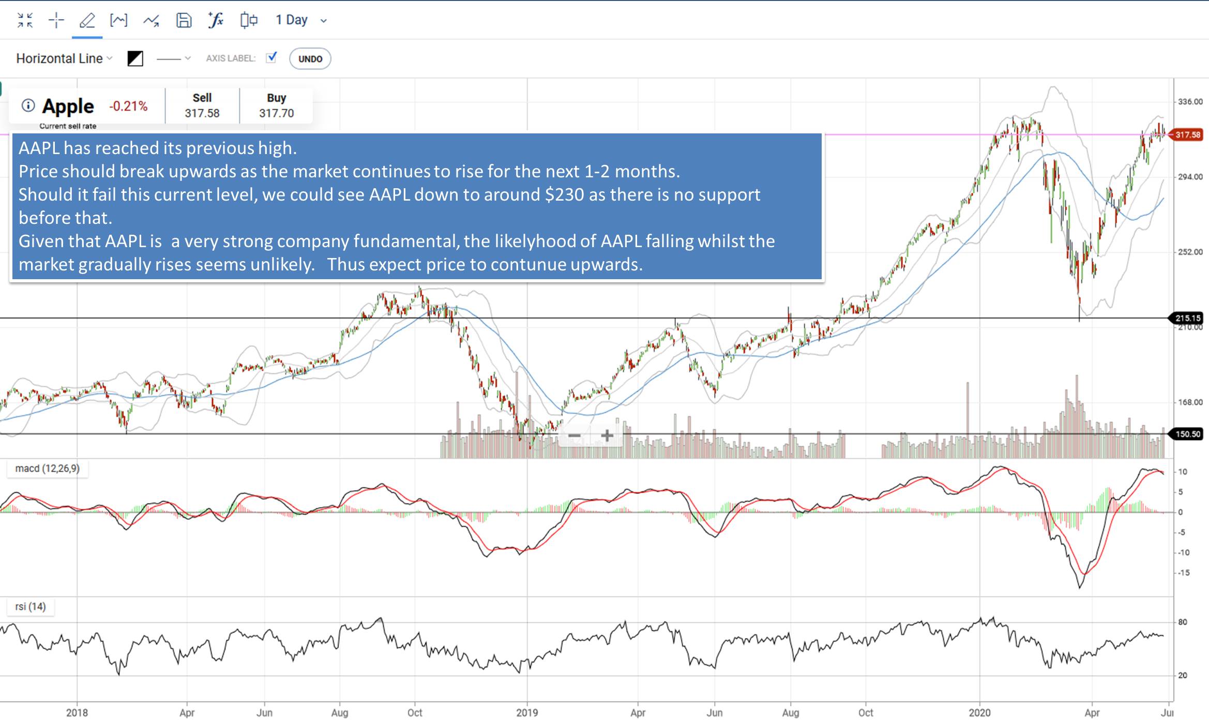Click the zoom out minus control on chart

(574, 436)
